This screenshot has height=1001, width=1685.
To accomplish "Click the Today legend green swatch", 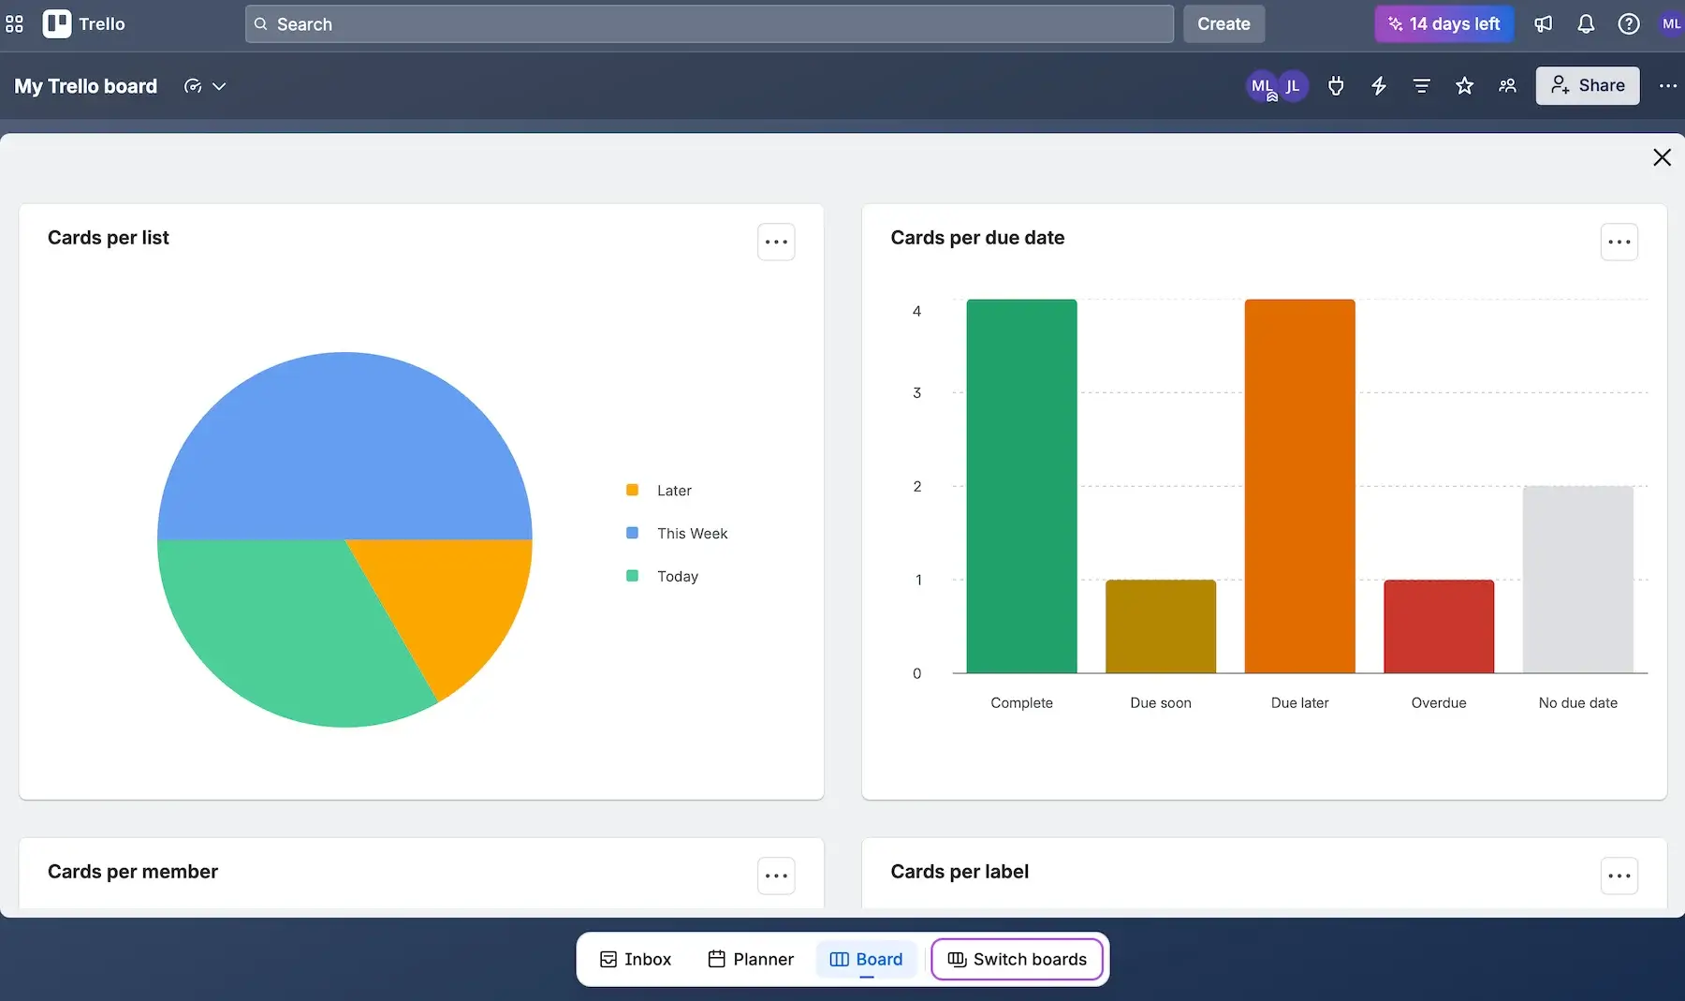I will coord(632,576).
